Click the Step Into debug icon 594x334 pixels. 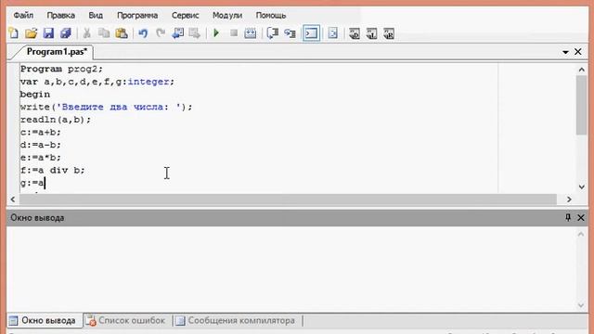291,33
